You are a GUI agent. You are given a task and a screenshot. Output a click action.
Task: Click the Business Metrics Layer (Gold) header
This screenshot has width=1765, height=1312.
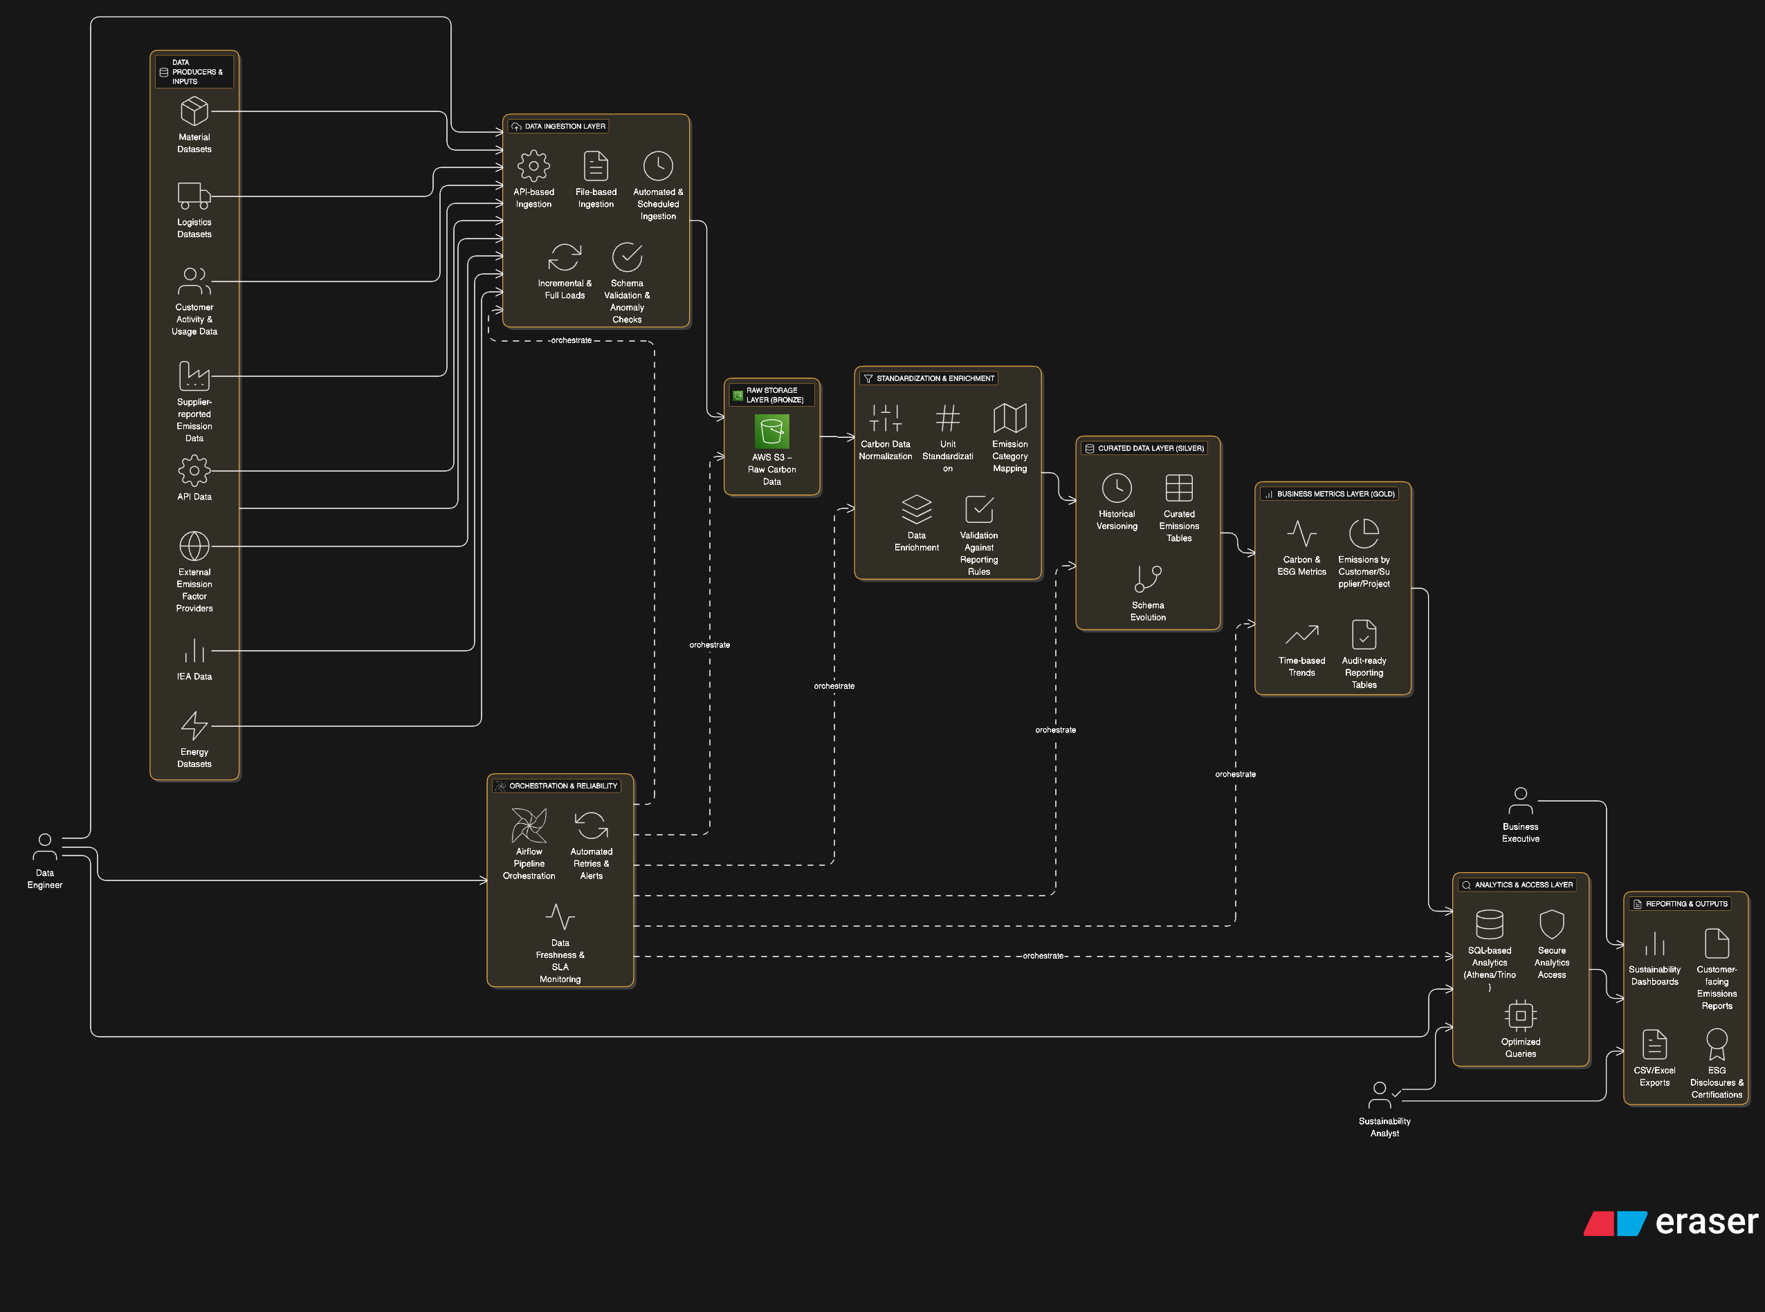(x=1335, y=493)
